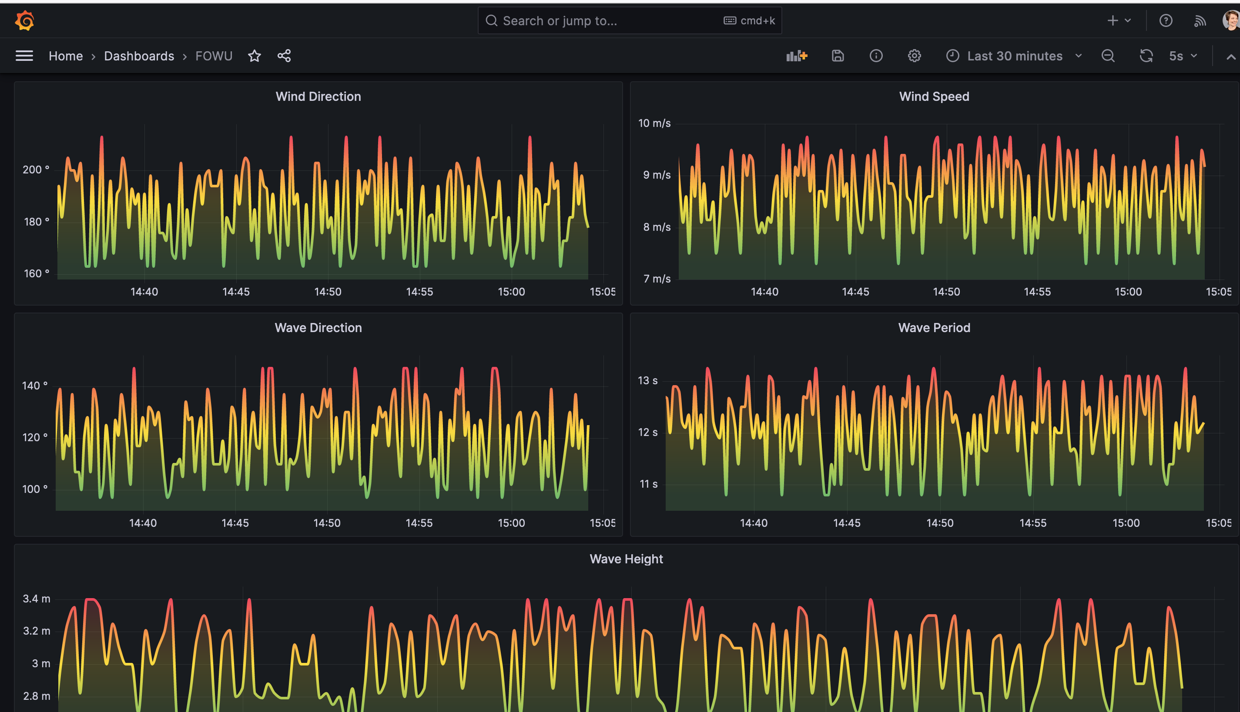Click the Dashboards breadcrumb link

click(x=138, y=55)
